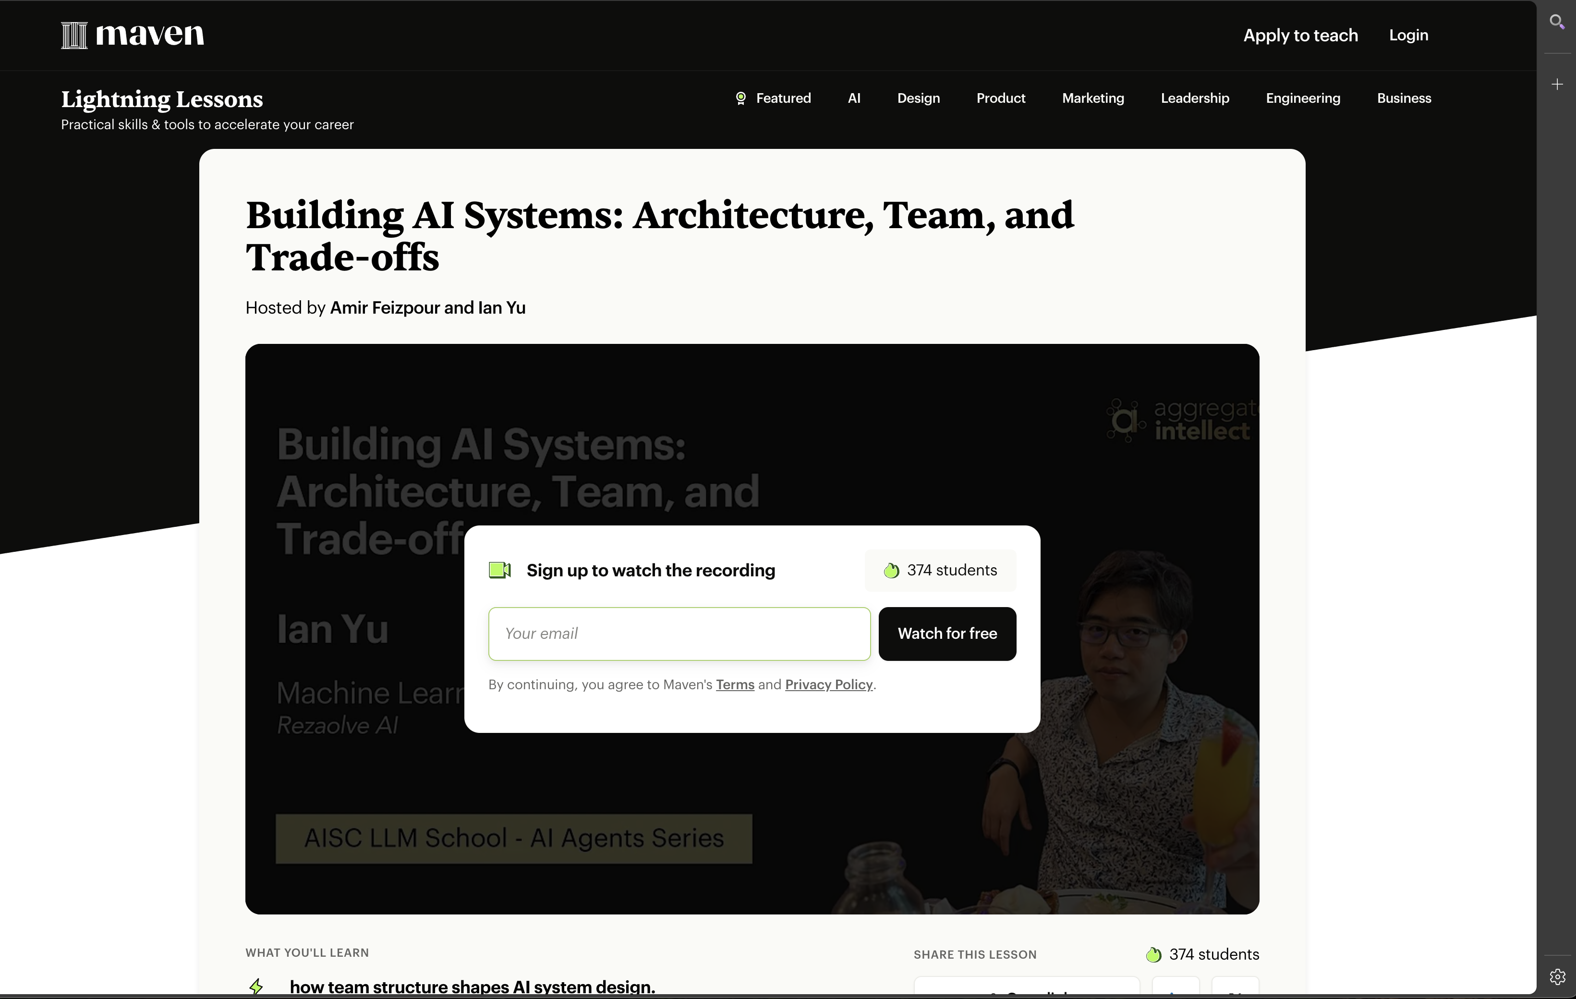
Task: Open the Design category
Action: 918,98
